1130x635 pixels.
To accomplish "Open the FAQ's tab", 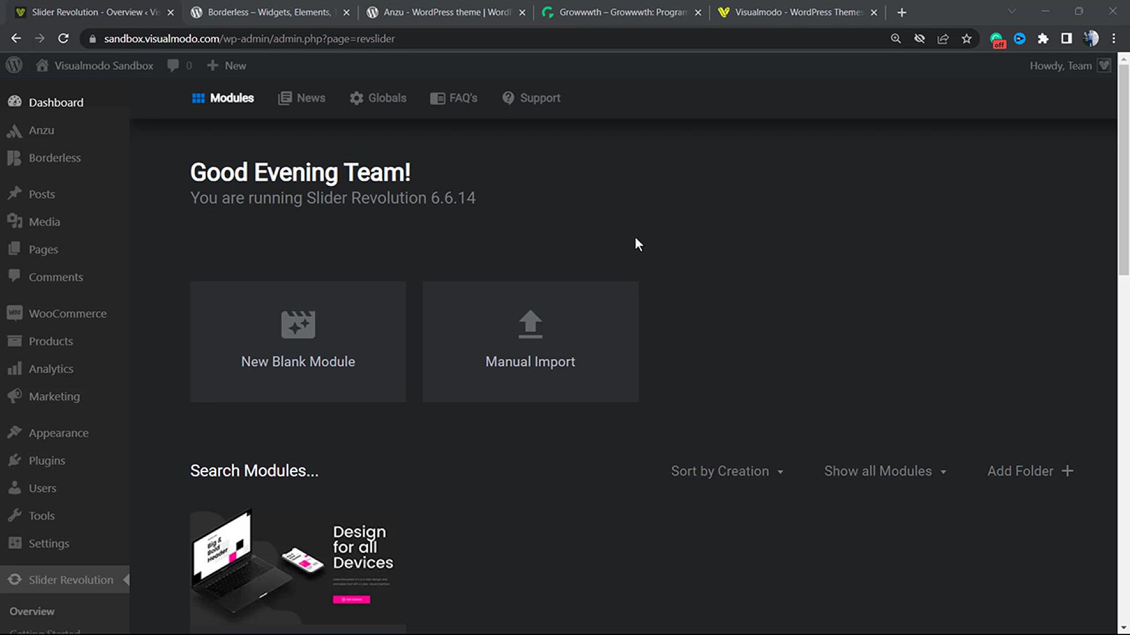I will pyautogui.click(x=454, y=98).
